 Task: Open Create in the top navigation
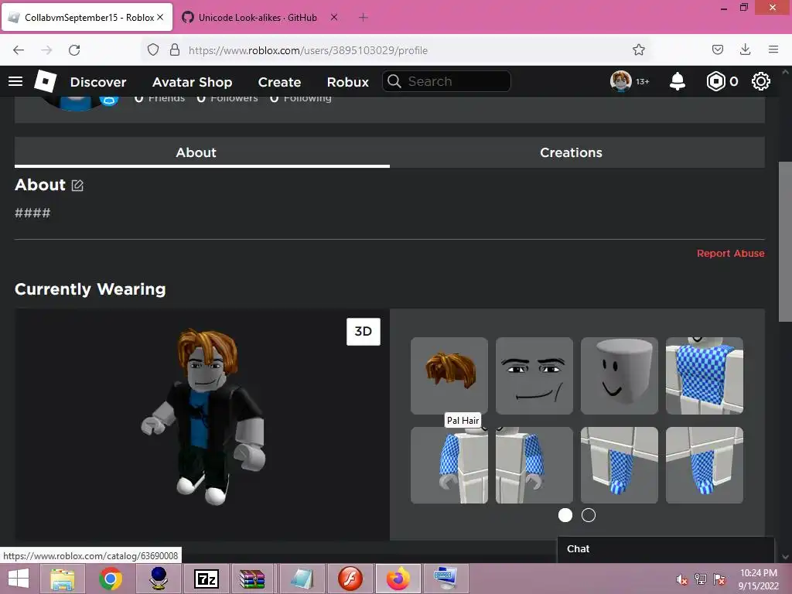pos(279,82)
